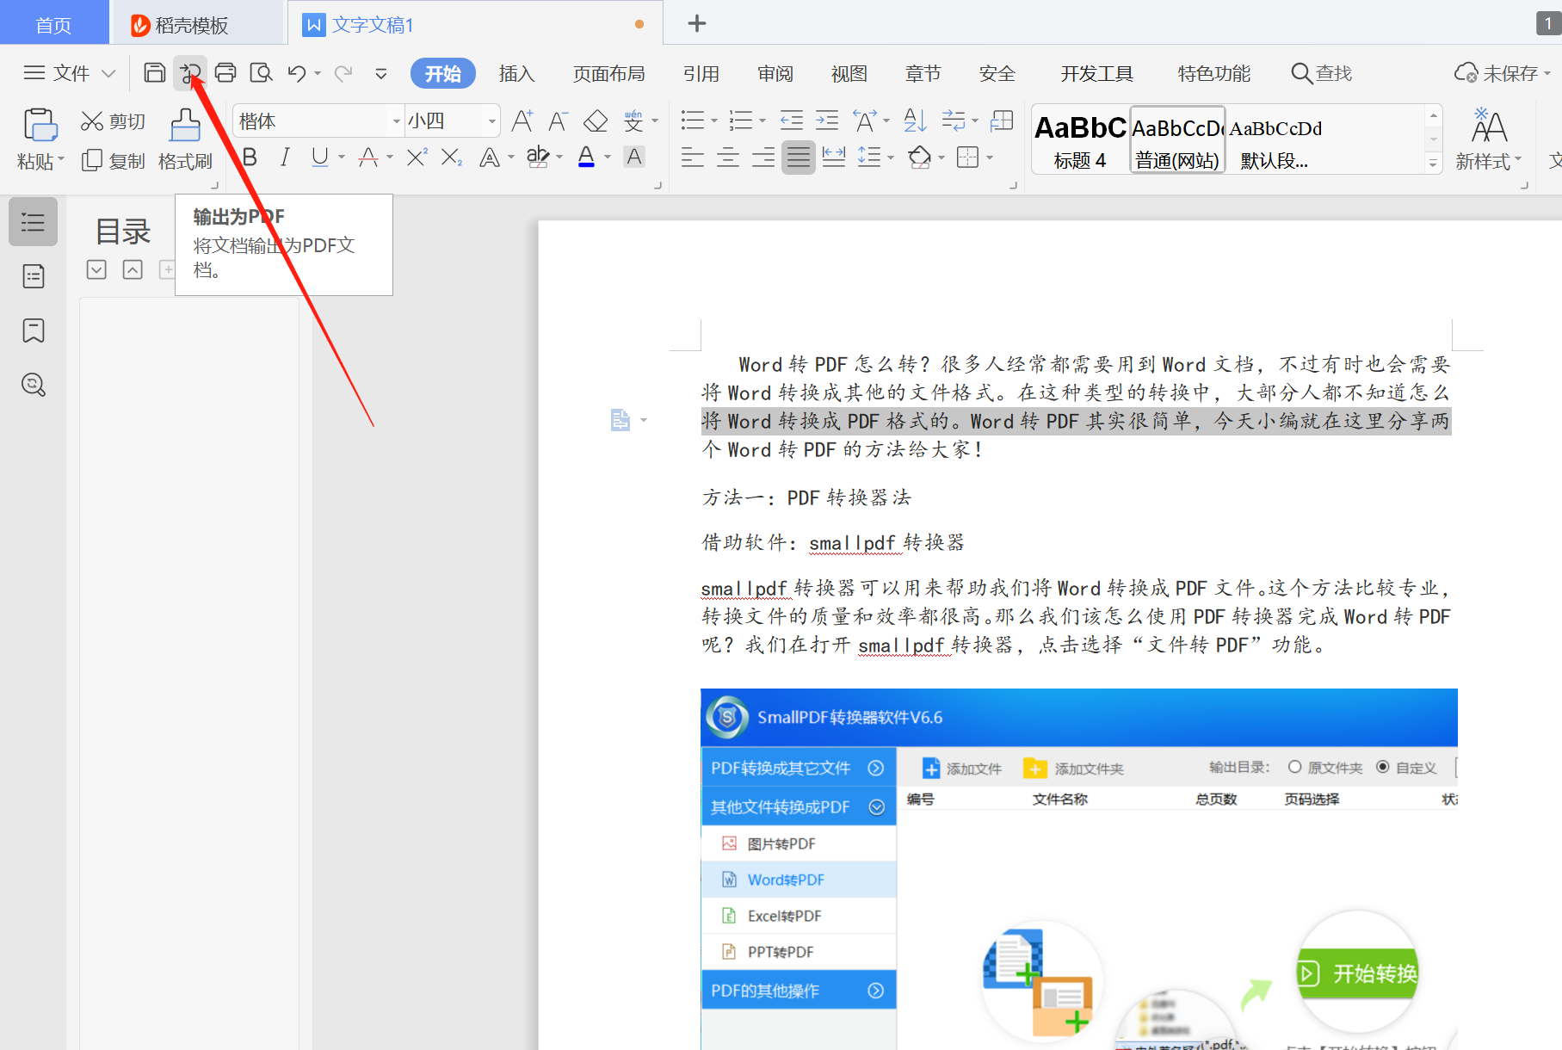Toggle Bold formatting
Screen dimensions: 1562x1050
pos(250,157)
